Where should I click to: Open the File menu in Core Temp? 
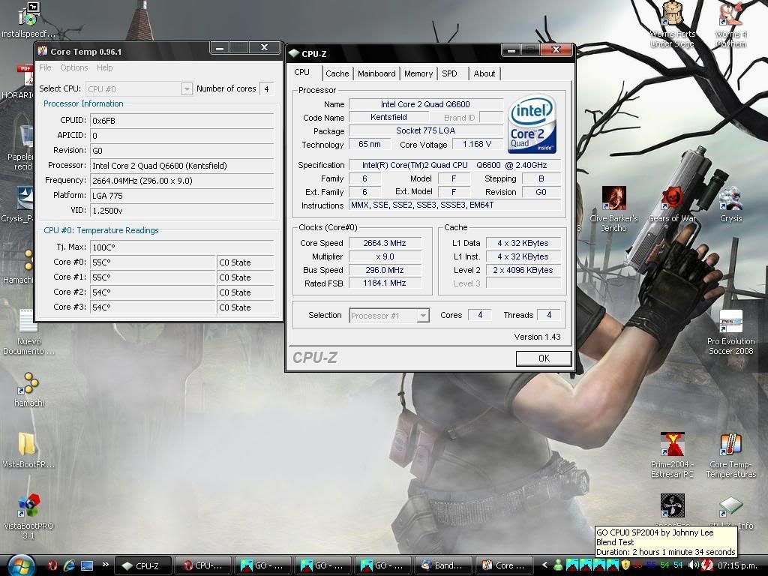click(45, 67)
